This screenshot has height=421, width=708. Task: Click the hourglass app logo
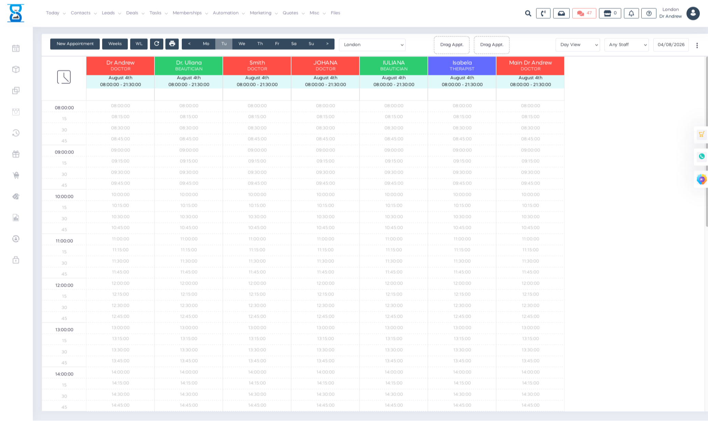(x=16, y=13)
